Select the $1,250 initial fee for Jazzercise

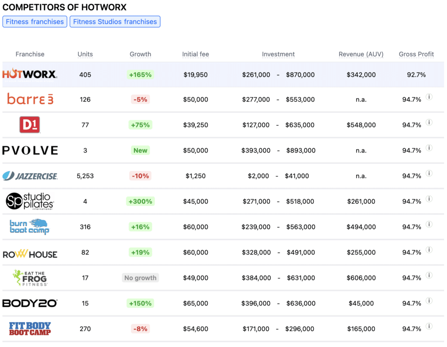[196, 176]
